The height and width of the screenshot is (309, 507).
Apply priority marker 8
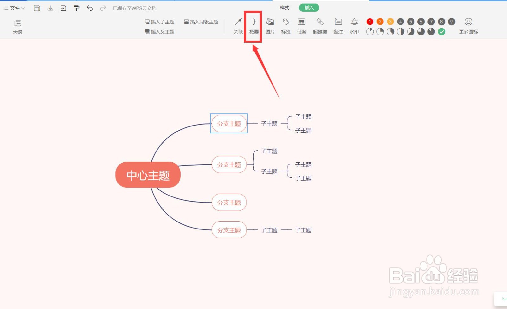[x=441, y=22]
